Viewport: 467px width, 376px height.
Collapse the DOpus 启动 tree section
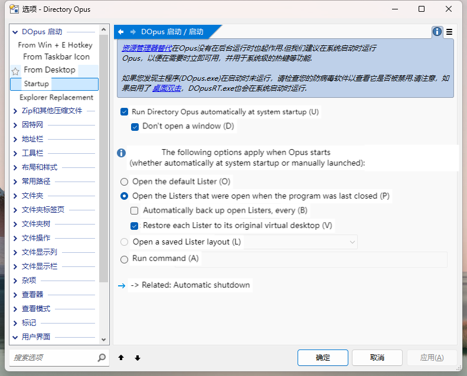[x=15, y=32]
